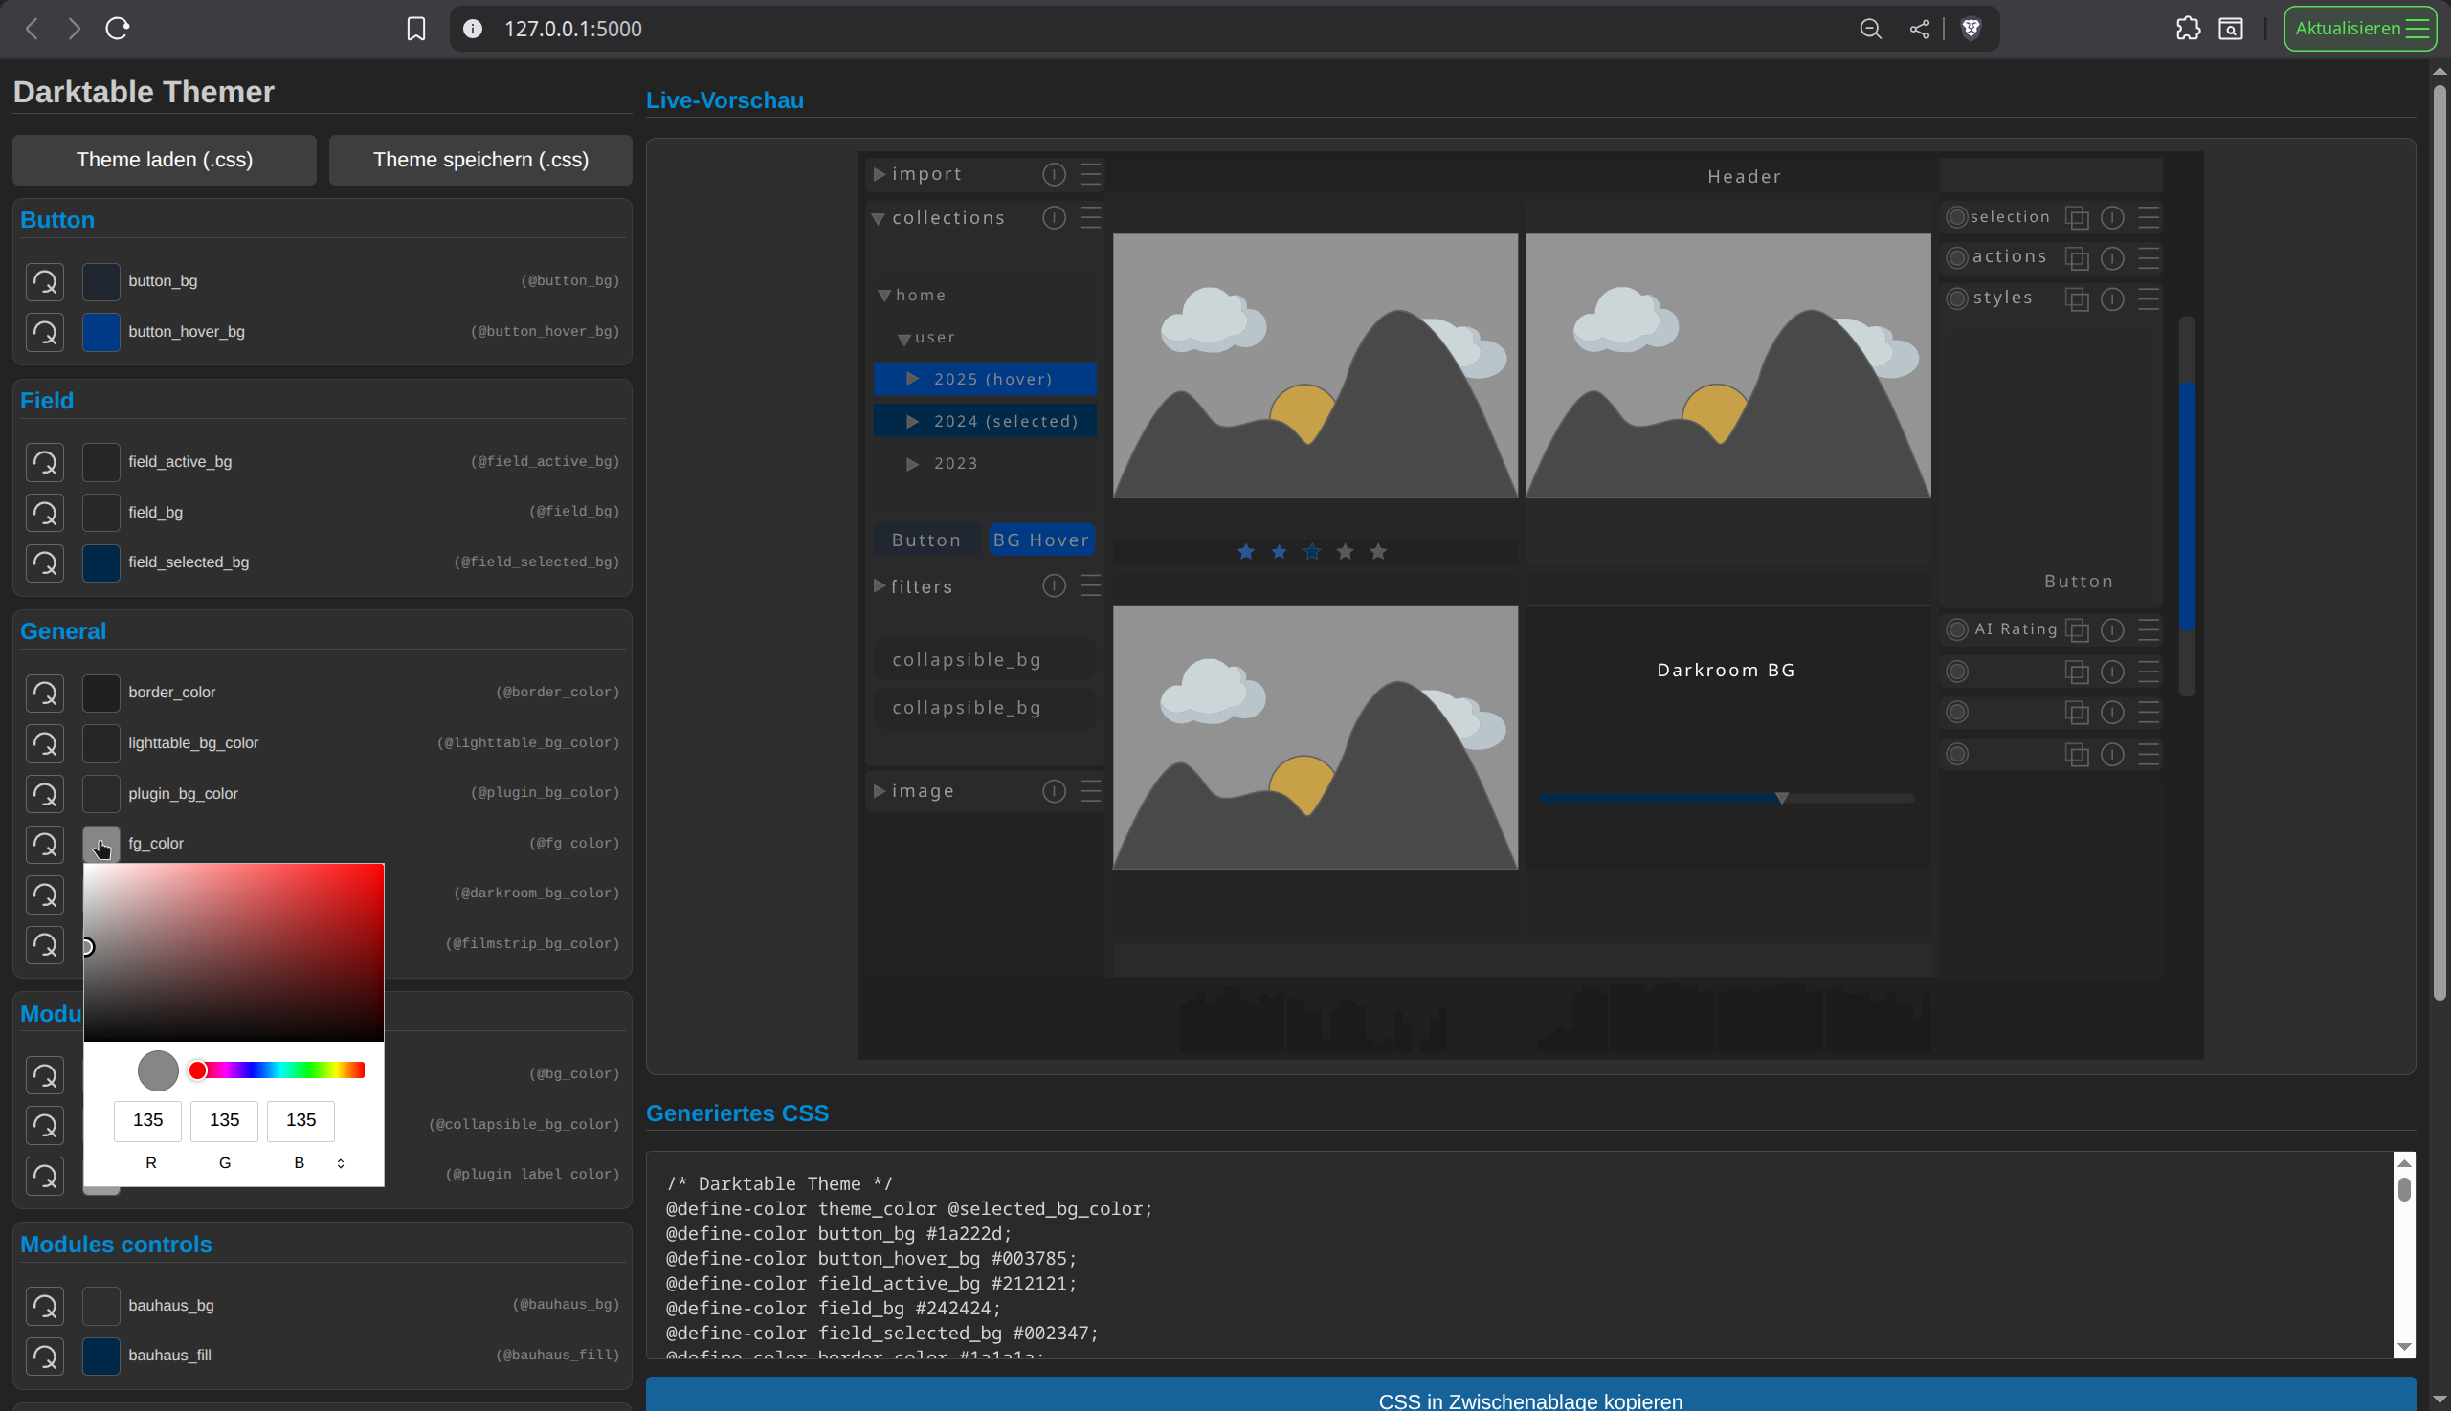The height and width of the screenshot is (1411, 2451).
Task: Select the 2023 folder in tree
Action: pos(955,464)
